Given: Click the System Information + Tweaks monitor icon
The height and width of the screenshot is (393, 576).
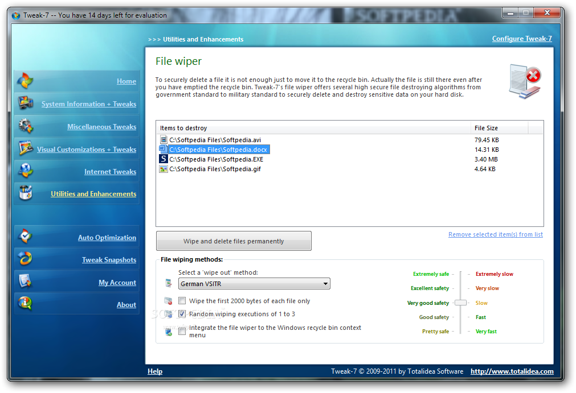Looking at the screenshot, I should click(x=26, y=104).
